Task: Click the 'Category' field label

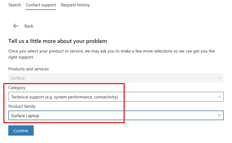Action: (x=17, y=88)
